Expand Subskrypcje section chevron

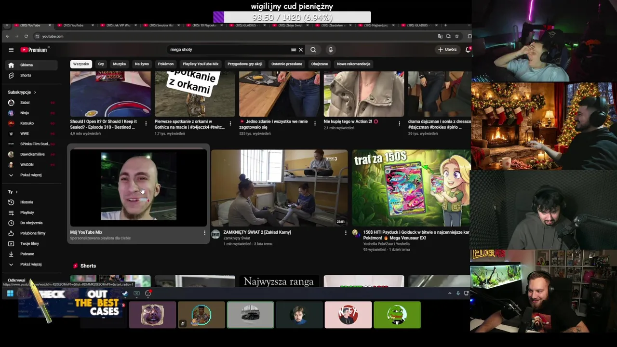35,92
